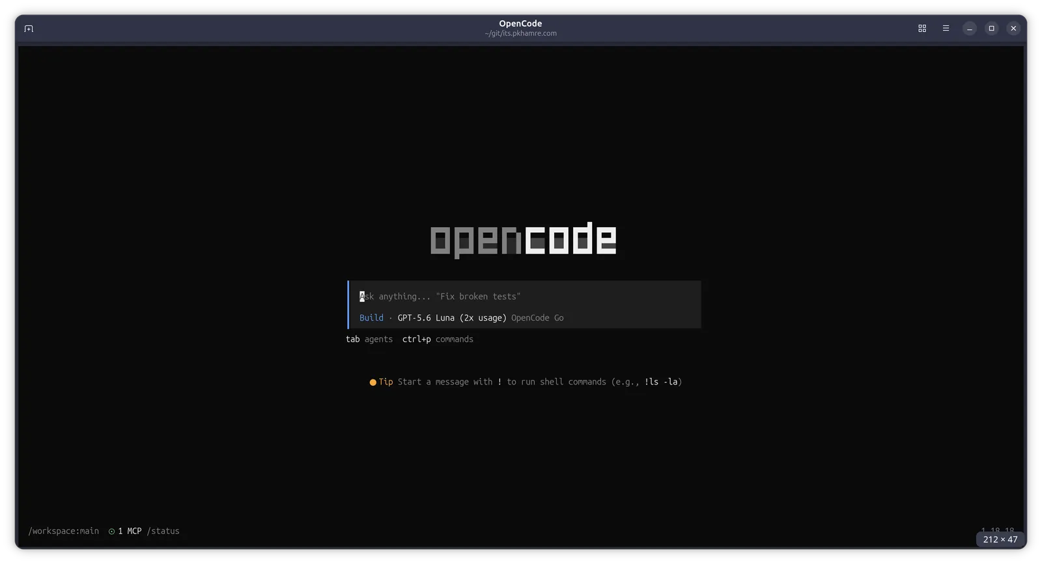Click the /workspace:main status entry
The image size is (1042, 564).
[64, 531]
